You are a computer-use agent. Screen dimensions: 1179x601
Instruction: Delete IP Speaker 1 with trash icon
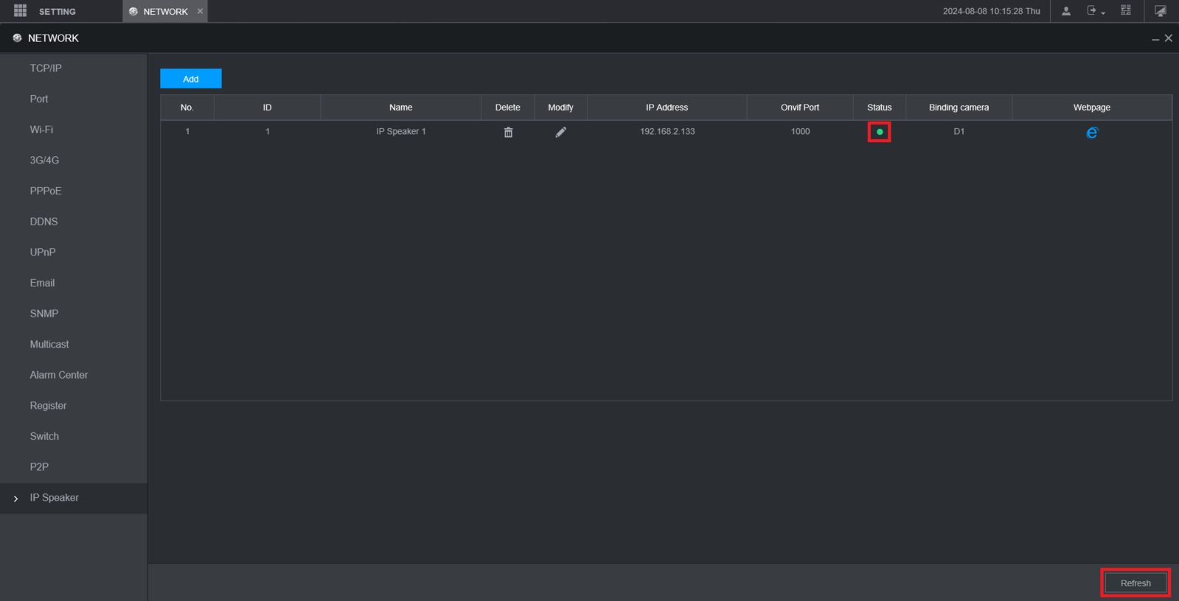coord(508,133)
